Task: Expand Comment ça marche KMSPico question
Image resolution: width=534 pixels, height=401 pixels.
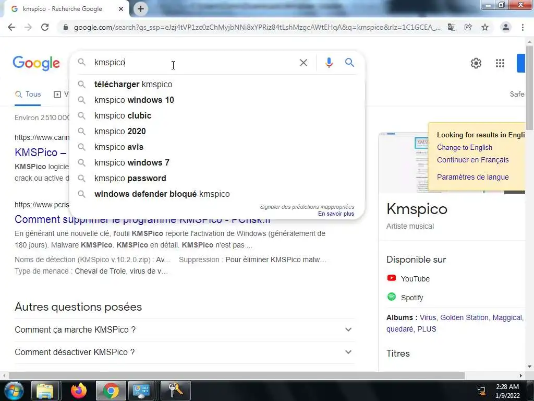Action: (185, 330)
